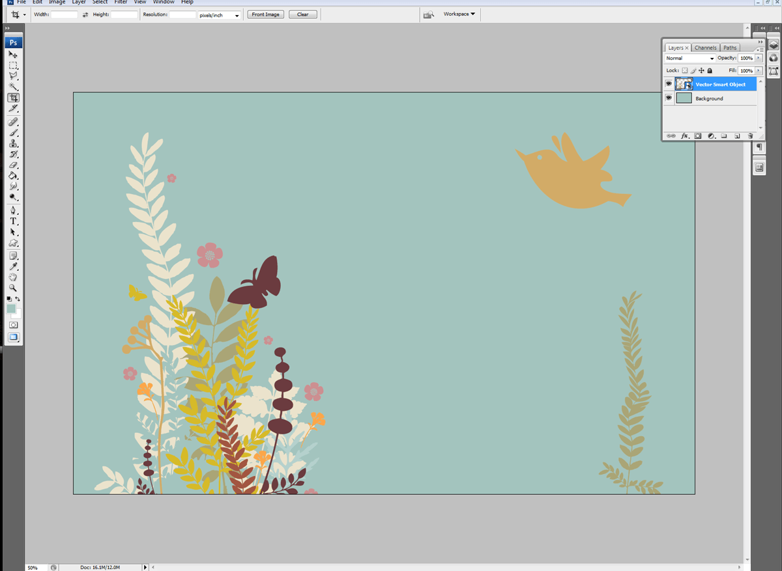Hide the Background layer
This screenshot has height=571, width=782.
(x=669, y=98)
